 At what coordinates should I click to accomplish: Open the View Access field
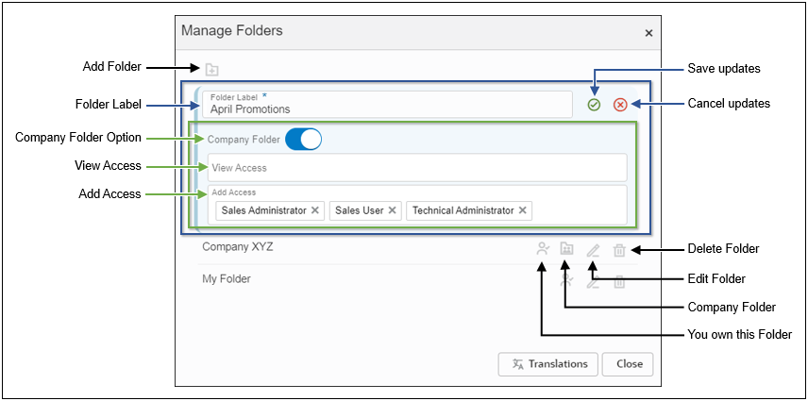(x=416, y=168)
